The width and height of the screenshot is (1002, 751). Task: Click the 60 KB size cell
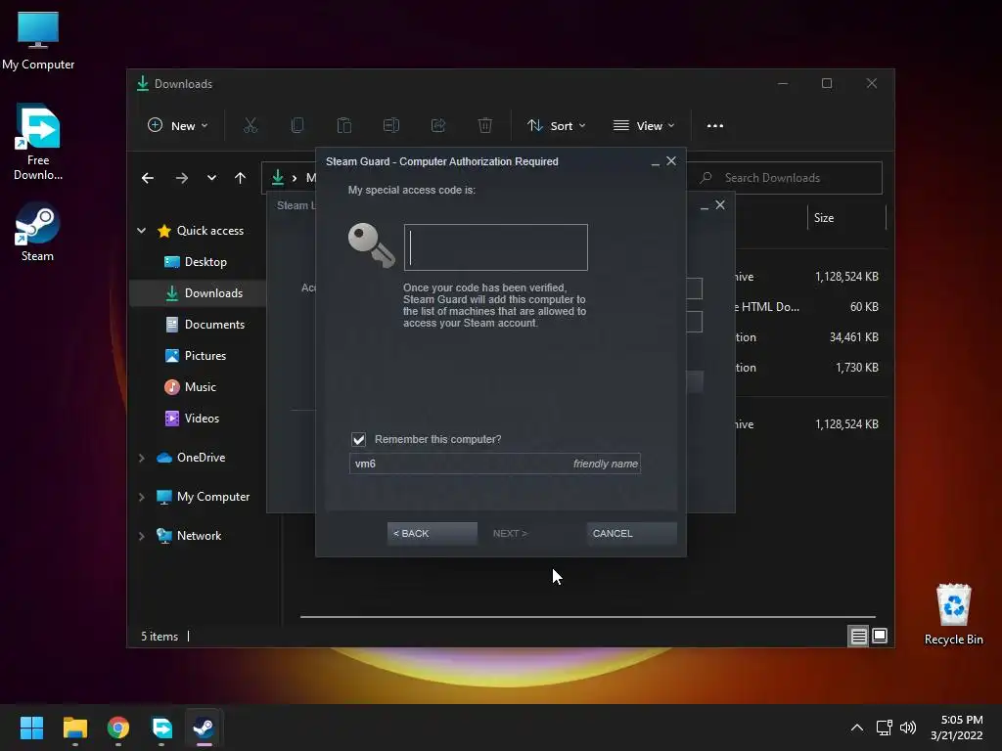click(x=864, y=307)
